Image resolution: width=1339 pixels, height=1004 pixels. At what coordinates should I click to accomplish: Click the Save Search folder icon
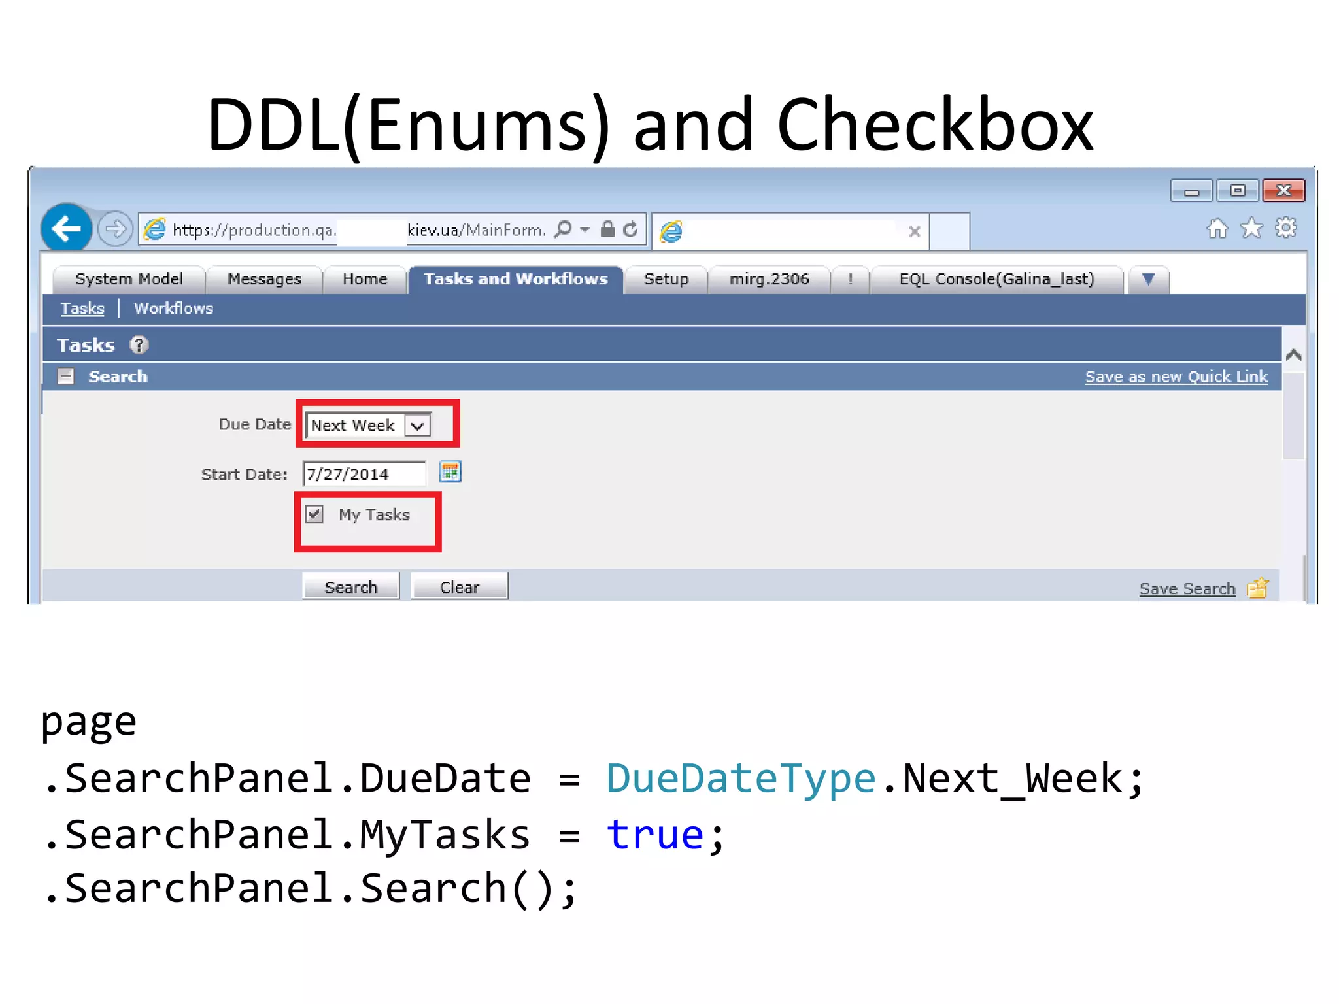point(1257,588)
